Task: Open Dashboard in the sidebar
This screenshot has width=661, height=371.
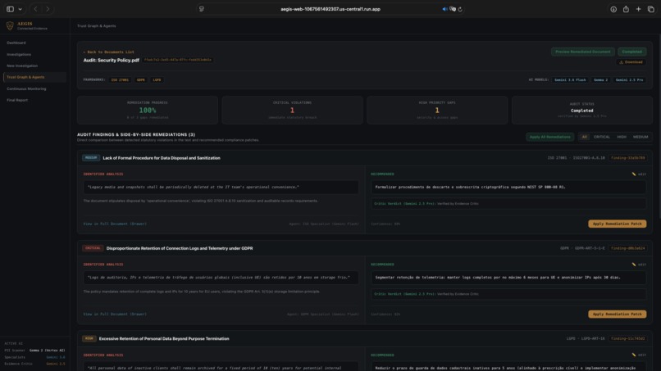Action: [16, 43]
